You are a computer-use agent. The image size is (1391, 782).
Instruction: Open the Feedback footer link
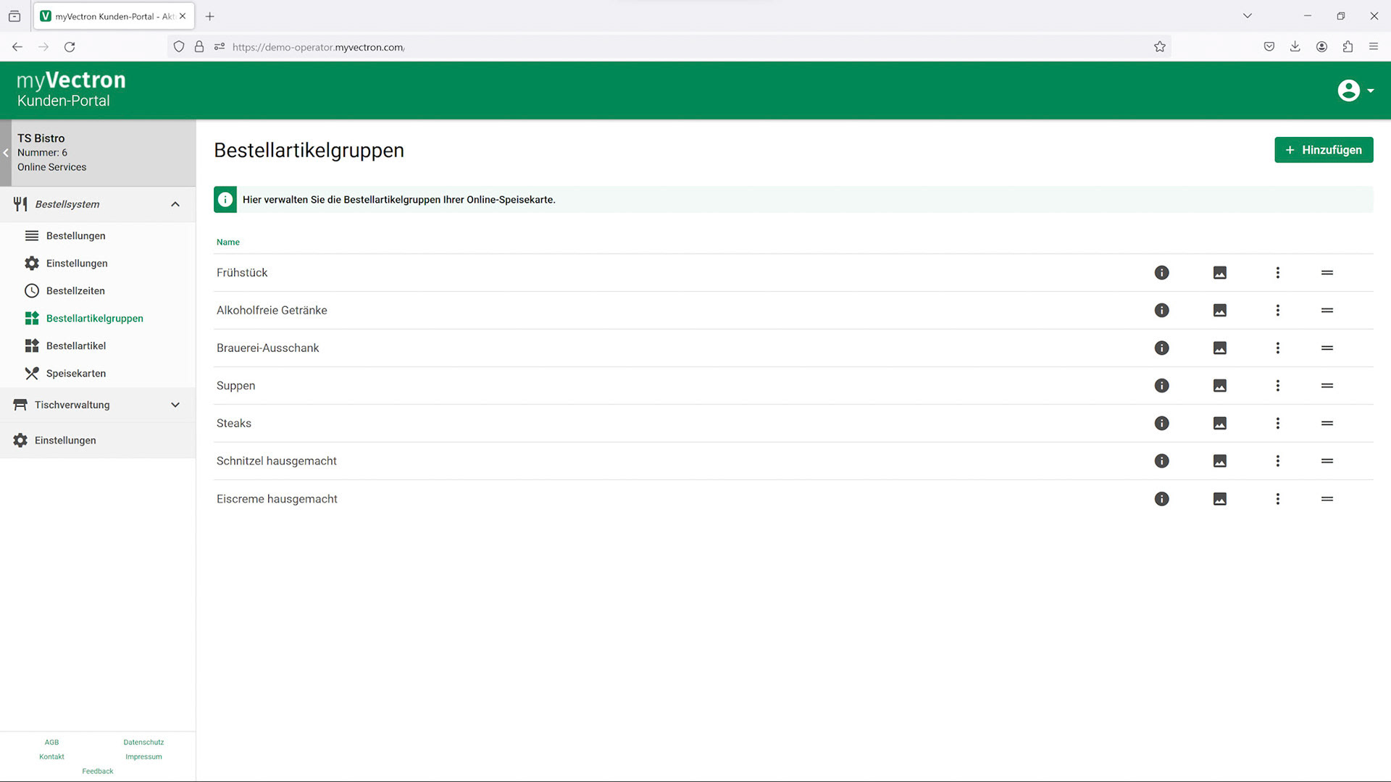[98, 771]
